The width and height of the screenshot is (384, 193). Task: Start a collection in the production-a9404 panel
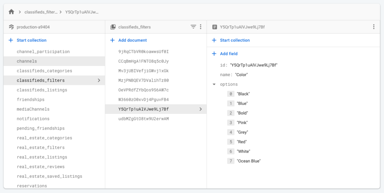point(31,40)
